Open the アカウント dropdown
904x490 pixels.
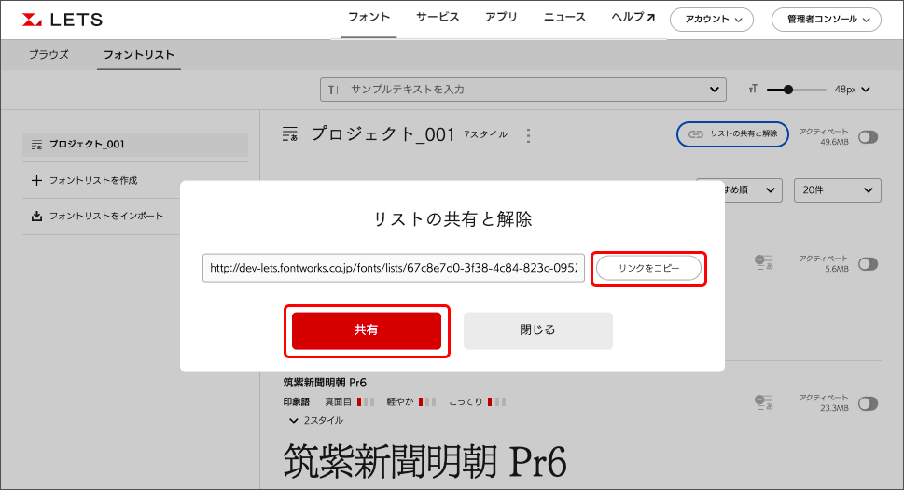712,20
